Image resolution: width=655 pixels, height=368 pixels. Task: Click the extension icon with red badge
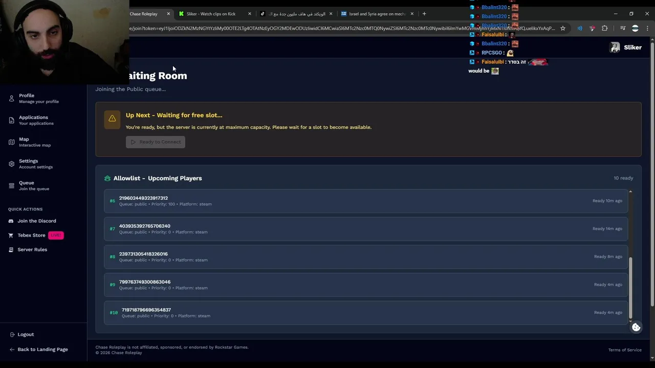(x=592, y=28)
